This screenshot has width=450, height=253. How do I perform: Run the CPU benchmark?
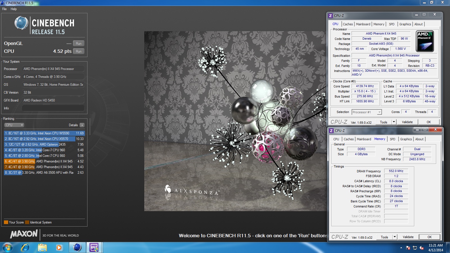pos(79,51)
